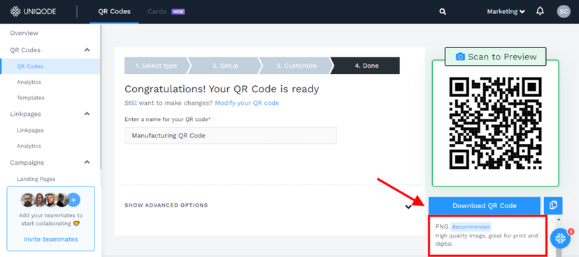
Task: Choose the PNG Recommended download option
Action: pos(487,235)
